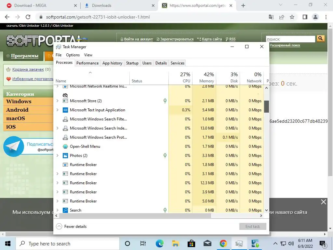Click the Windows taskbar search box
The width and height of the screenshot is (333, 250).
coord(68,243)
